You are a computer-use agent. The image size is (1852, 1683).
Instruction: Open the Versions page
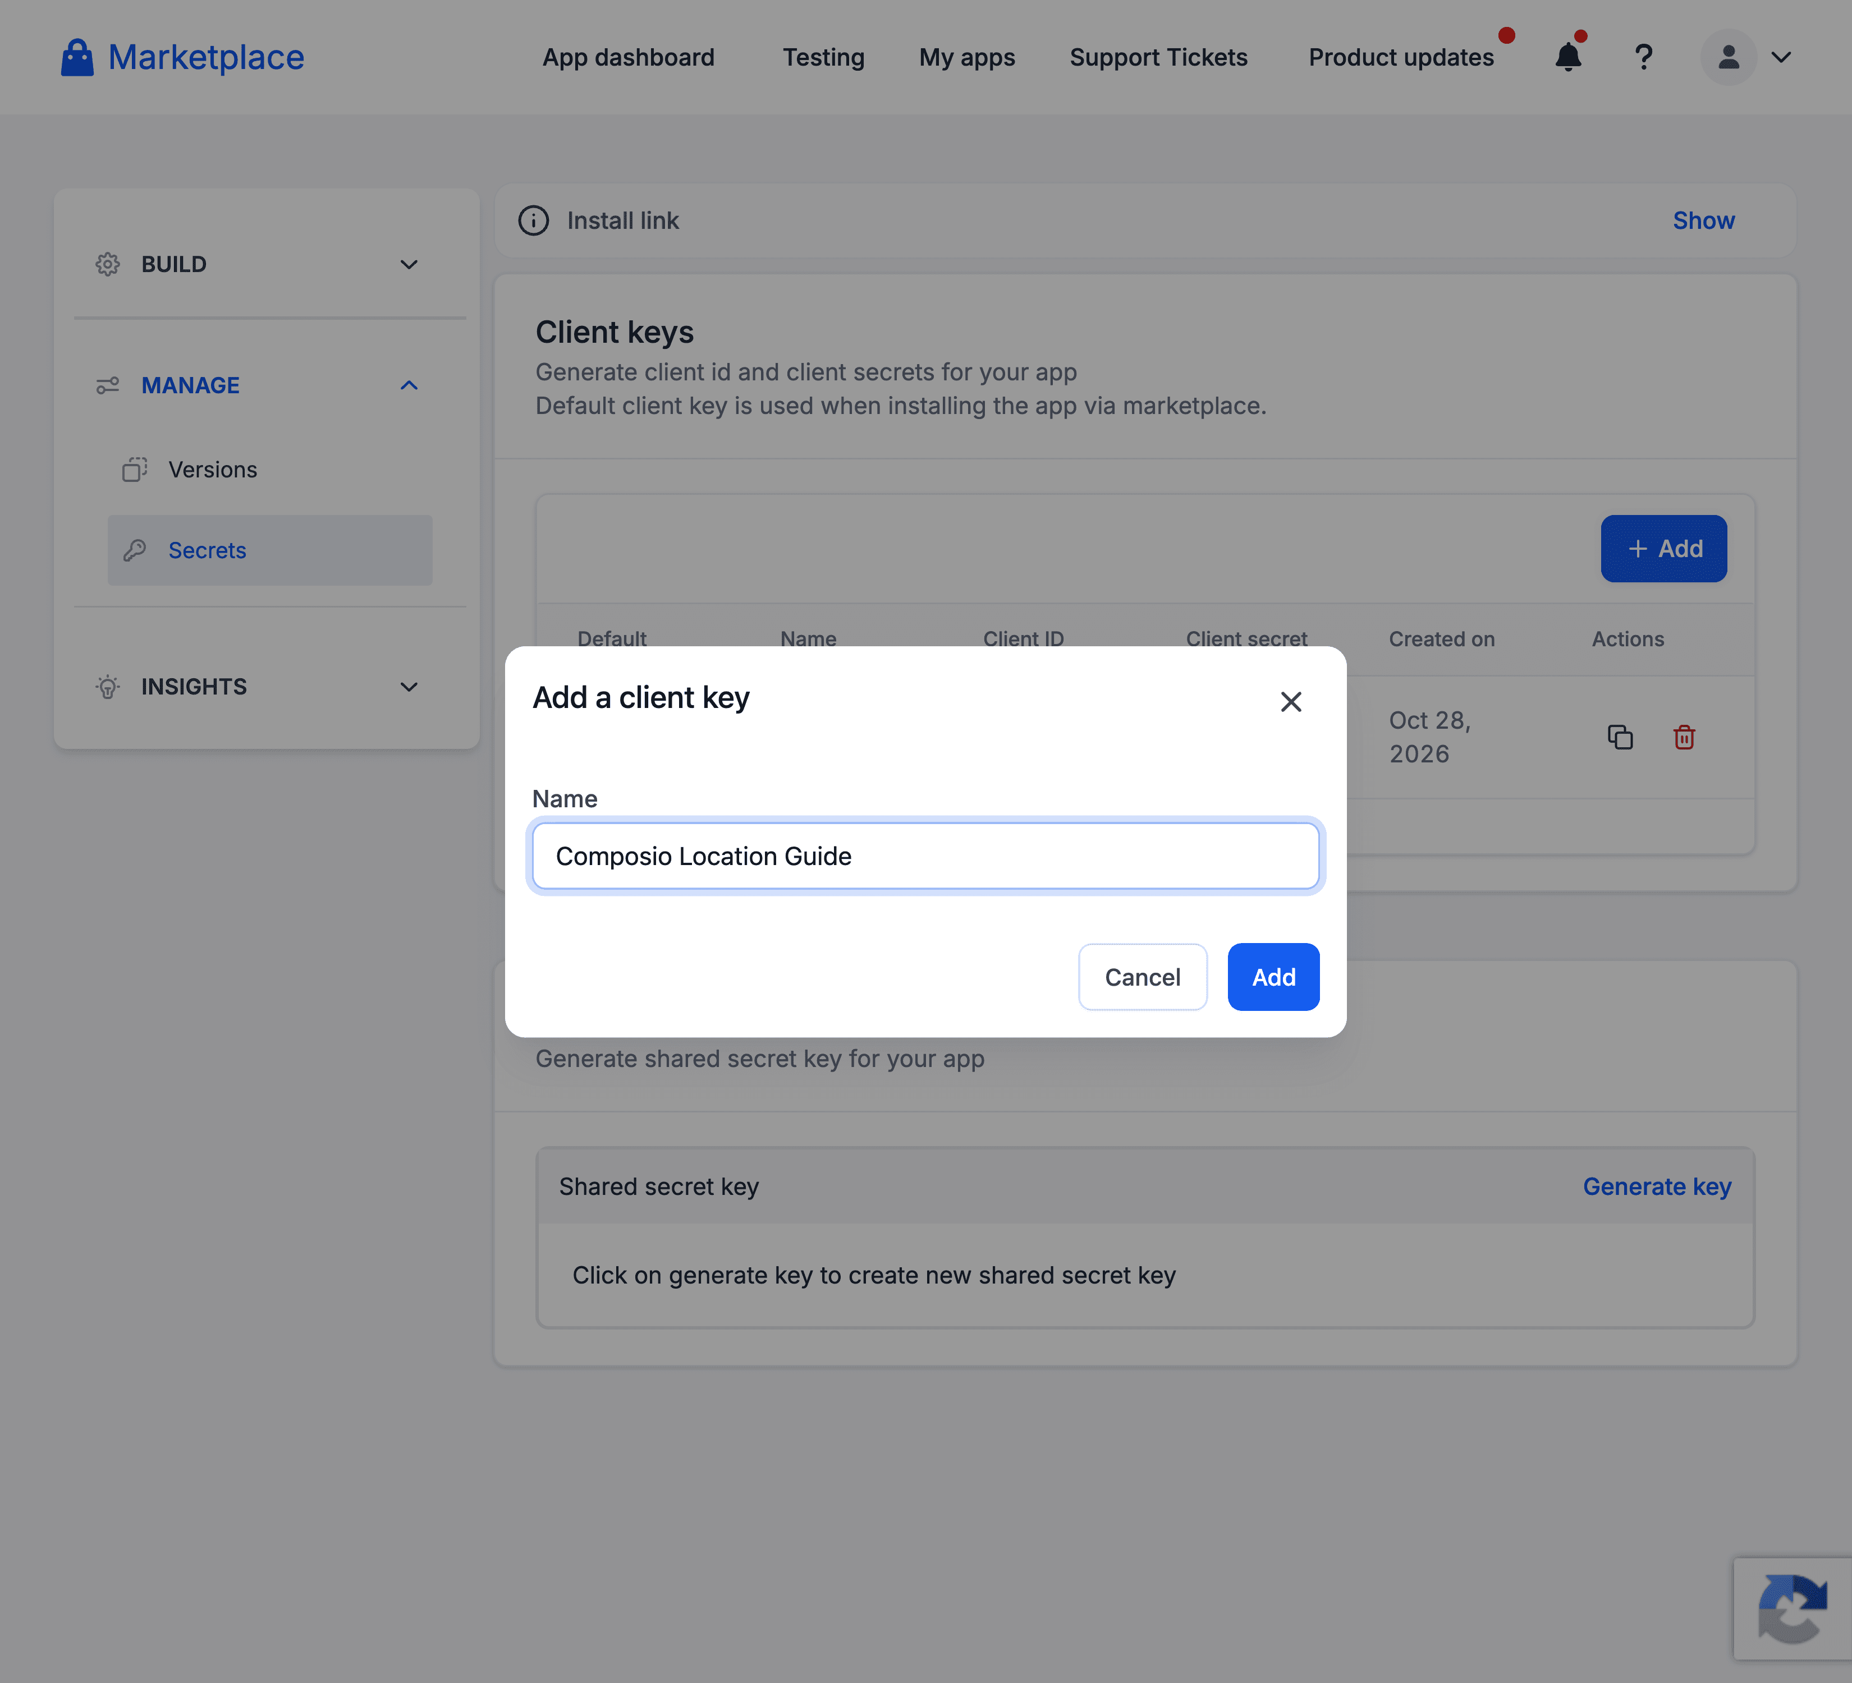(x=212, y=469)
